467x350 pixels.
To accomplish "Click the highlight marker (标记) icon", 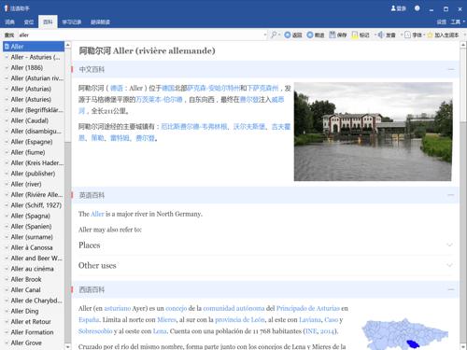I will [355, 35].
